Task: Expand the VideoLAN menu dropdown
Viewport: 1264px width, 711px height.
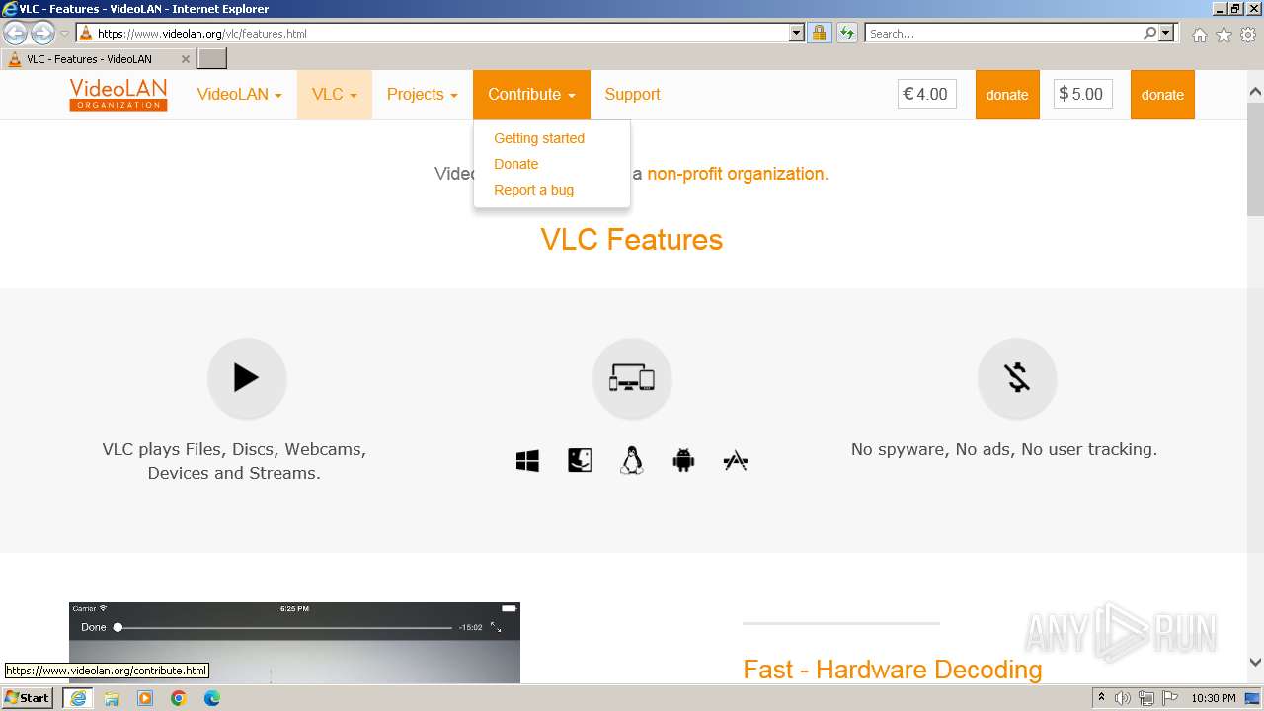Action: click(x=239, y=95)
